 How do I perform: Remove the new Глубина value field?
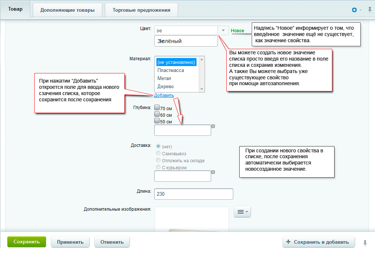point(213,126)
